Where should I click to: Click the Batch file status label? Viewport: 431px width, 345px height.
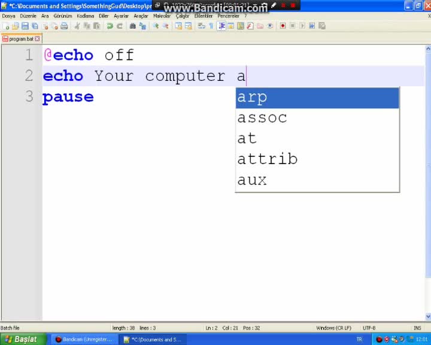(10, 328)
